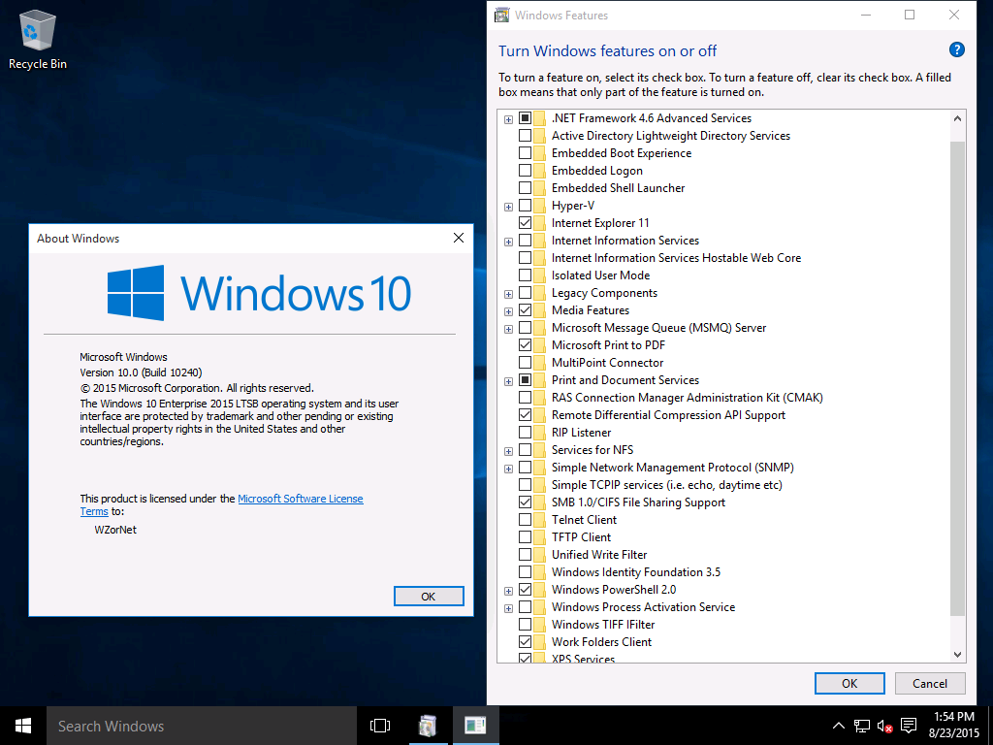Enable Active Directory Lightweight Directory Services

click(x=525, y=136)
